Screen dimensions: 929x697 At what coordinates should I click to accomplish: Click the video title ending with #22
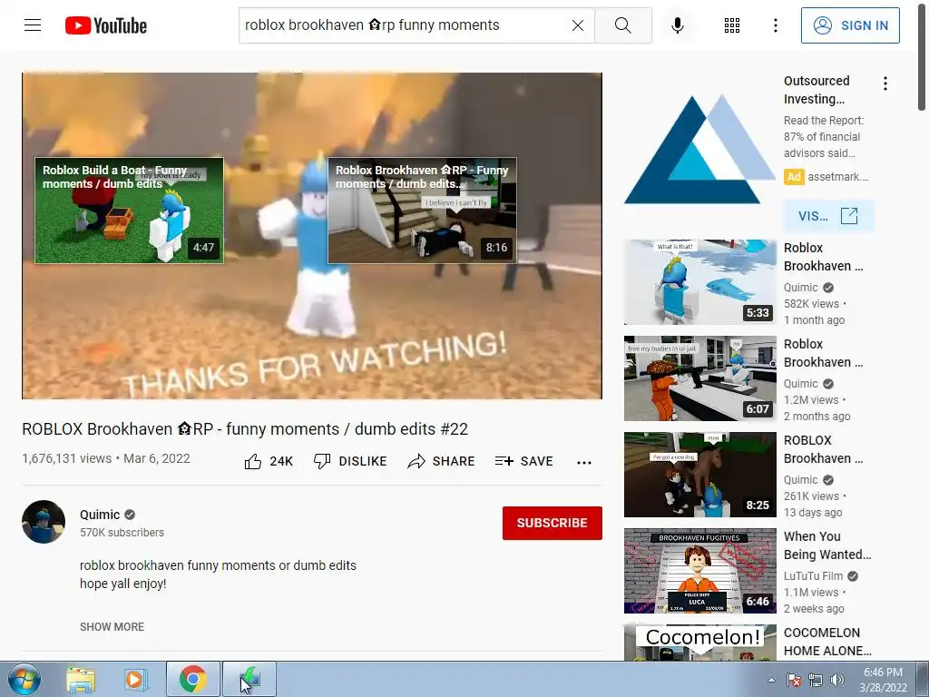pos(245,428)
